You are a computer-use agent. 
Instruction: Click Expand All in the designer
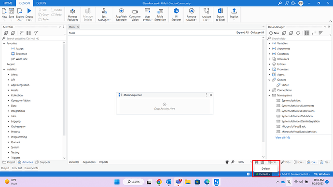tap(242, 33)
